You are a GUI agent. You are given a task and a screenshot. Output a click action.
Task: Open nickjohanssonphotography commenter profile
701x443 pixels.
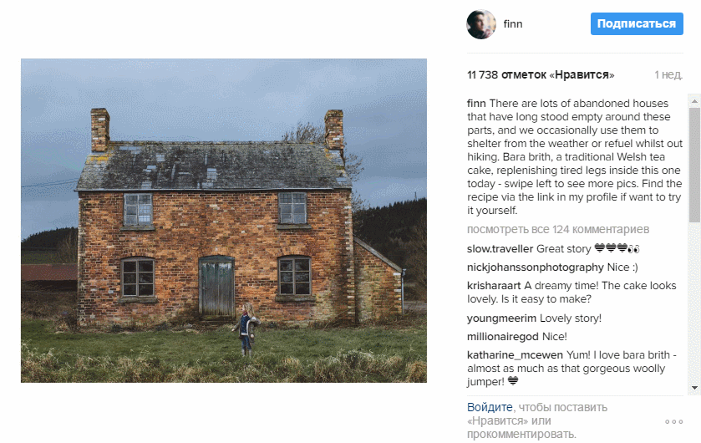pyautogui.click(x=535, y=267)
